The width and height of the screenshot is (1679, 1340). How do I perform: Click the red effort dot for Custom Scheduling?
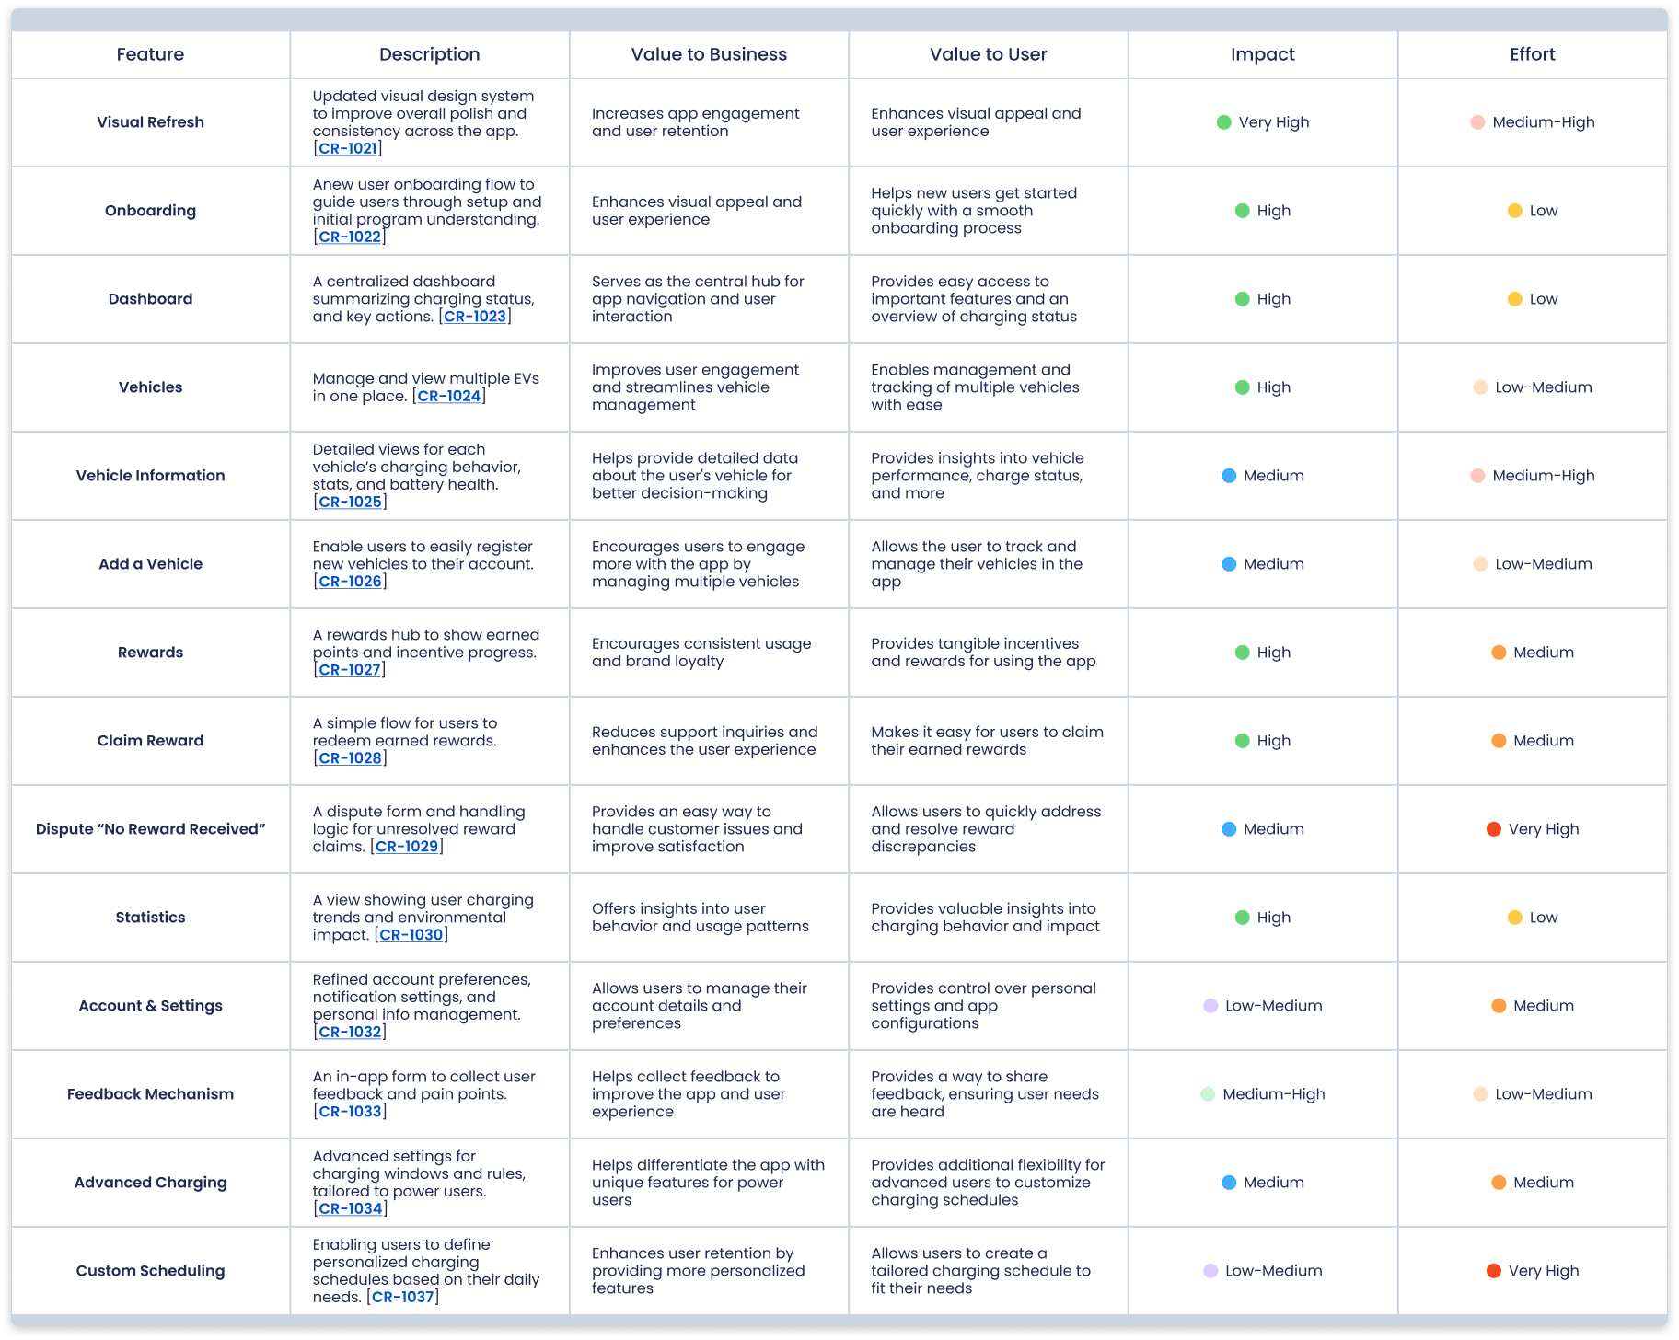1493,1271
